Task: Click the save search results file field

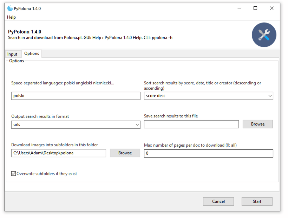Action: [191, 124]
